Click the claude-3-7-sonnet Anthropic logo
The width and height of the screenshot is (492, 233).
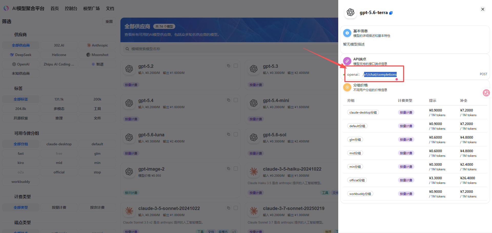(254, 211)
